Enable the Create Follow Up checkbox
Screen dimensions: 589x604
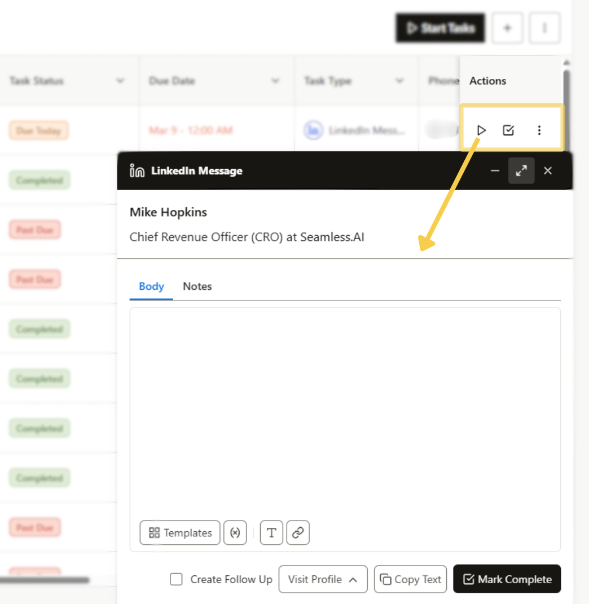176,579
